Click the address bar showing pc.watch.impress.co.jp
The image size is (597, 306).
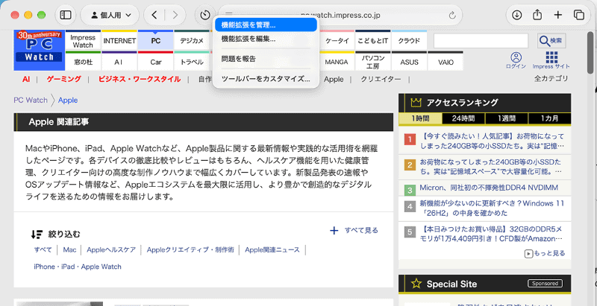click(x=340, y=15)
